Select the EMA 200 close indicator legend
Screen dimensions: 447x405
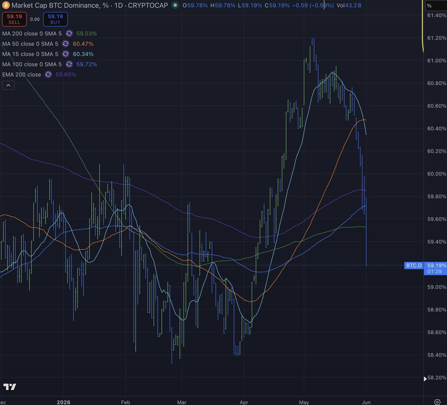[x=22, y=74]
